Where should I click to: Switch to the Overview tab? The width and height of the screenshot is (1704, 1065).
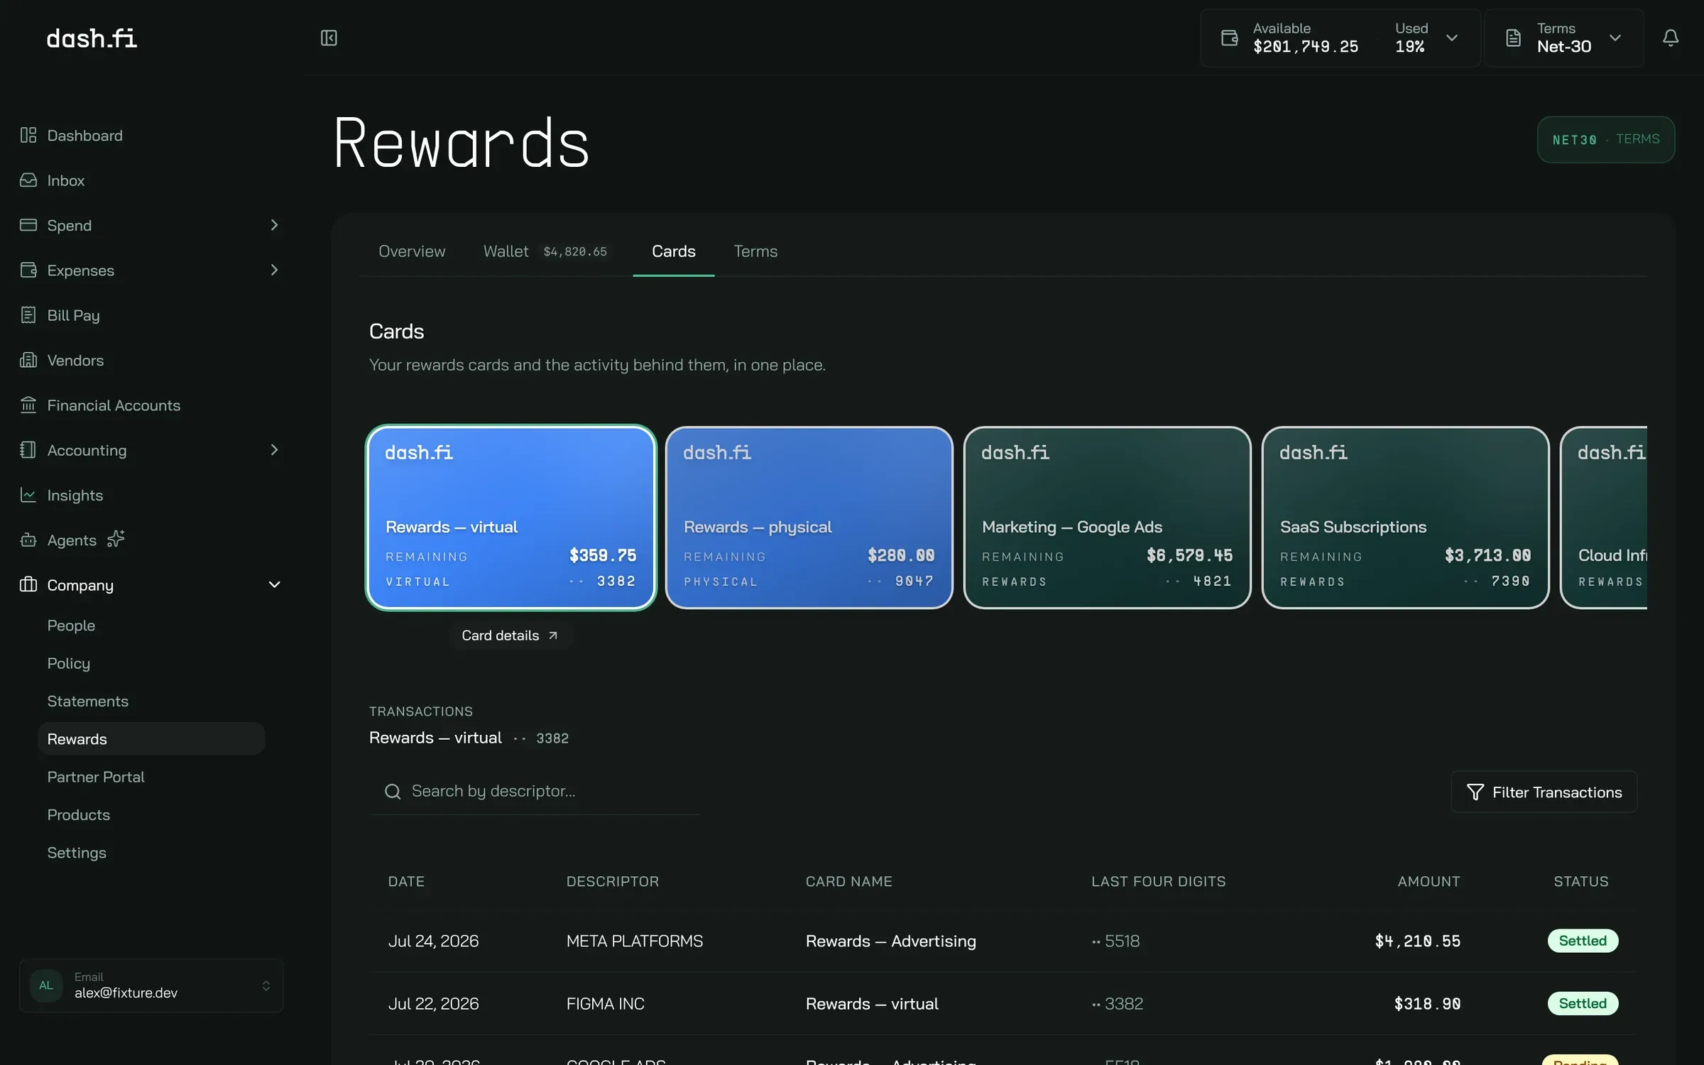[412, 251]
